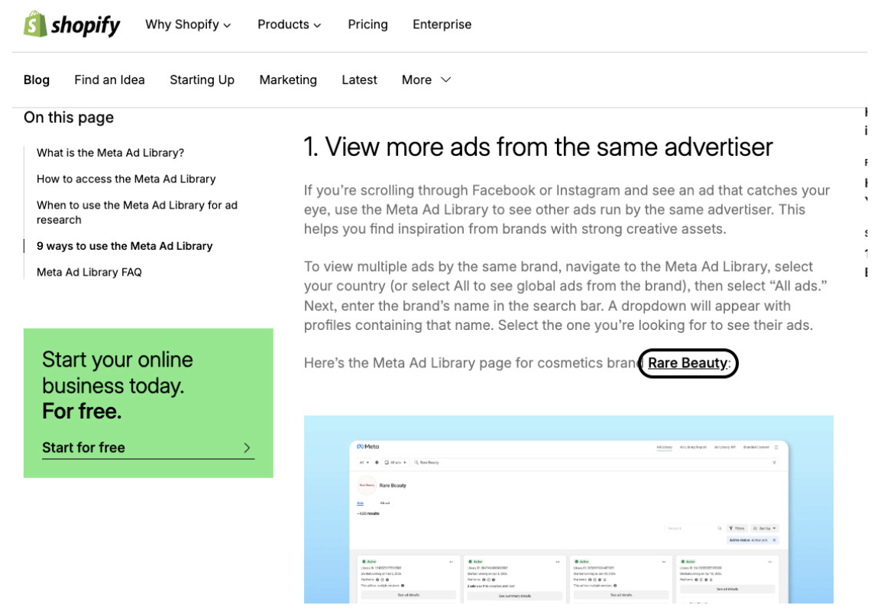Click the heading View more ads from the same advertiser
The image size is (874, 611).
pos(538,147)
